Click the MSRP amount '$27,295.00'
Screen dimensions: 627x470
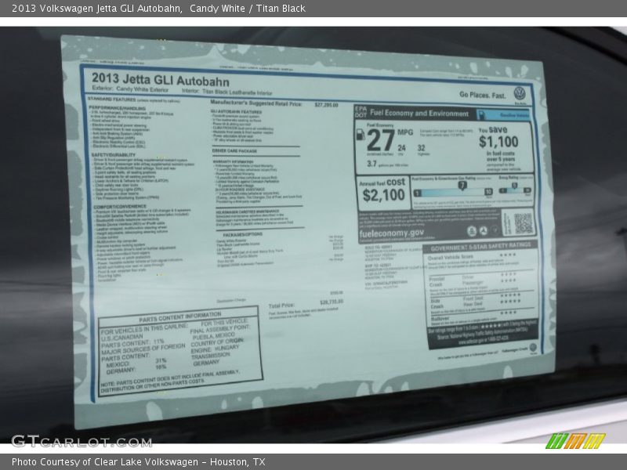point(326,105)
